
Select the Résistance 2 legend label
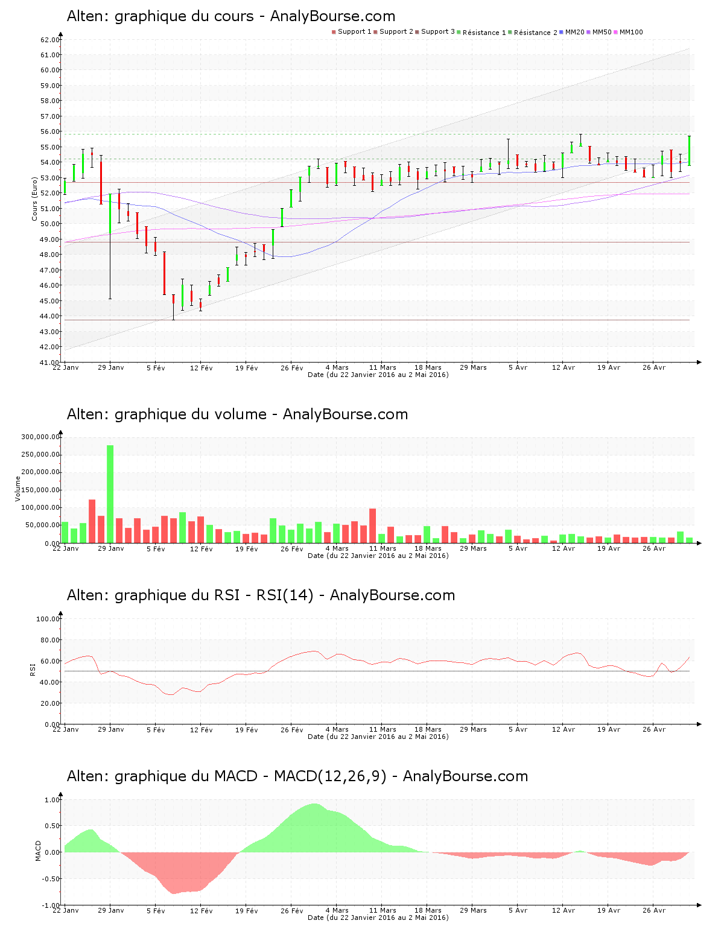tap(536, 33)
